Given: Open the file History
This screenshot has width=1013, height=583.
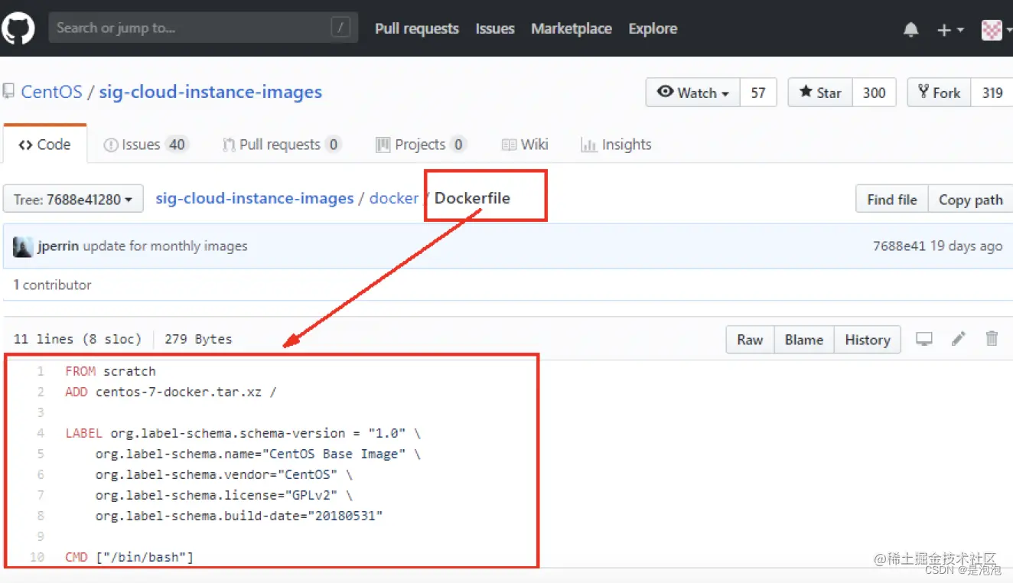Looking at the screenshot, I should click(868, 340).
